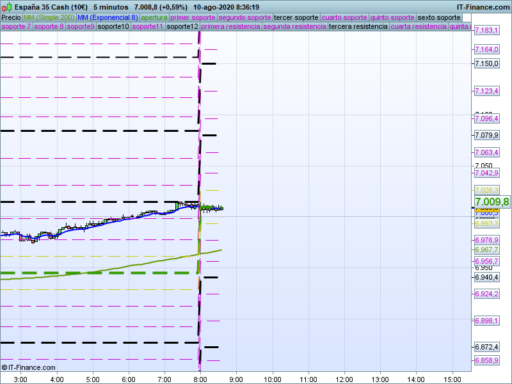Select the primer soporte label
This screenshot has width=512, height=384.
click(x=193, y=17)
